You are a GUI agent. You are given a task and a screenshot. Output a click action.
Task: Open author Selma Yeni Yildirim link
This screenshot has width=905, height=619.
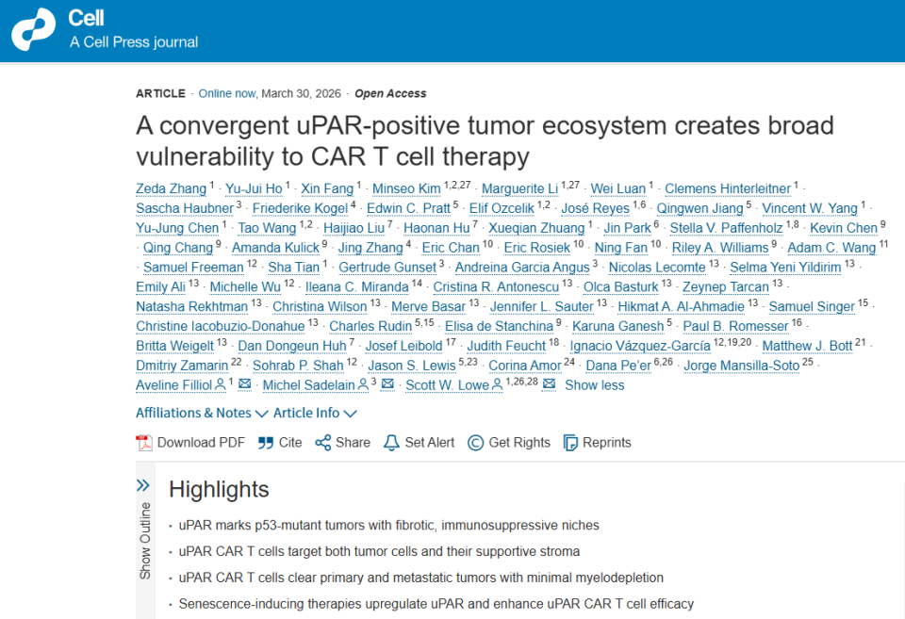[x=785, y=267]
